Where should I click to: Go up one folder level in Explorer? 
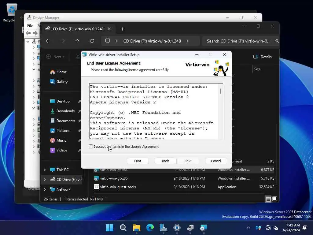point(77,41)
